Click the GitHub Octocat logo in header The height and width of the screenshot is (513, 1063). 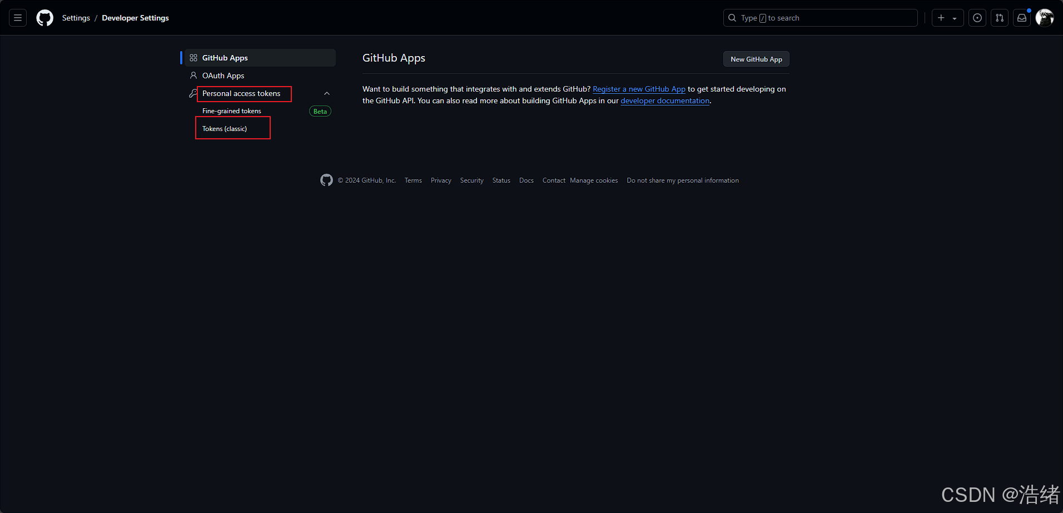click(x=44, y=18)
